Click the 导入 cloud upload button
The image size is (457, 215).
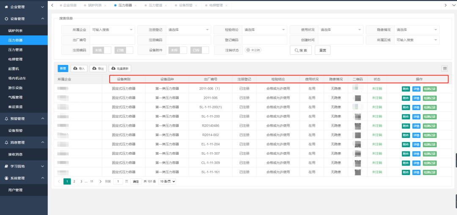[x=79, y=68]
